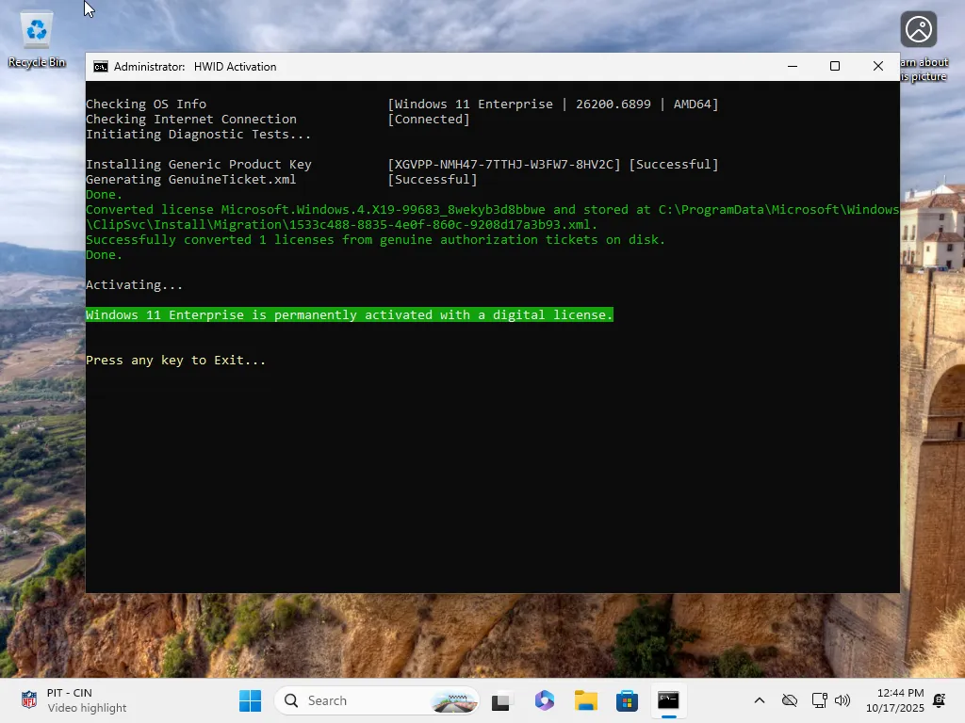965x723 pixels.
Task: Click the search highlight image in Search box
Action: pyautogui.click(x=454, y=700)
